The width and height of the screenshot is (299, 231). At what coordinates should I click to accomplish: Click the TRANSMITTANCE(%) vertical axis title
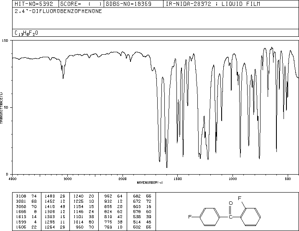(1, 108)
